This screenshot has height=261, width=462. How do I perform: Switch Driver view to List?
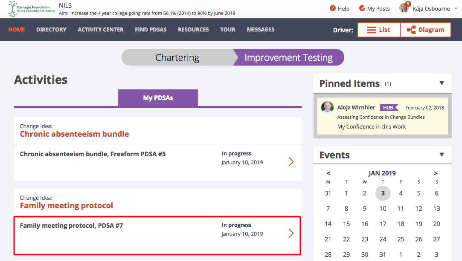pos(379,30)
